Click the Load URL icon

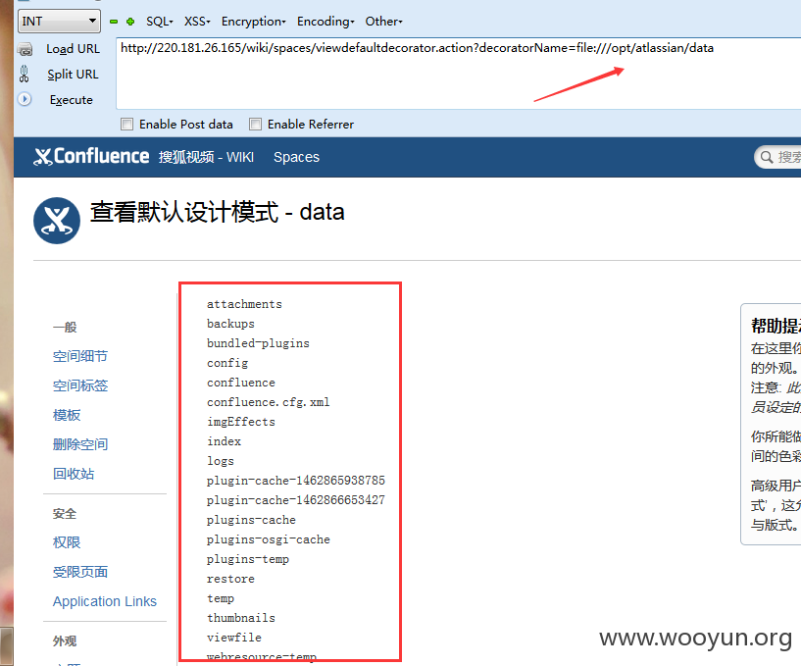(x=25, y=49)
